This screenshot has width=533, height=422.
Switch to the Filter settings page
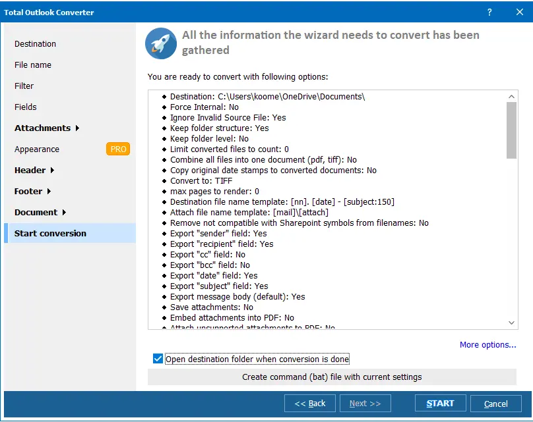(x=24, y=86)
